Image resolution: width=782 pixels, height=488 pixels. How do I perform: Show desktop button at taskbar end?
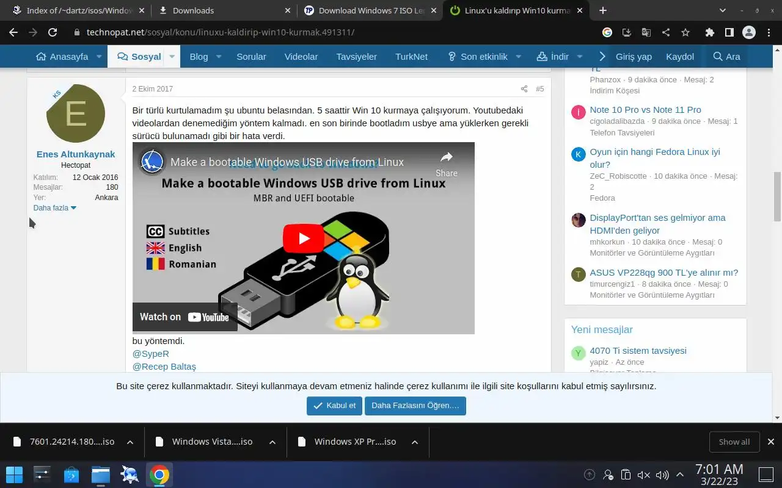click(x=765, y=475)
